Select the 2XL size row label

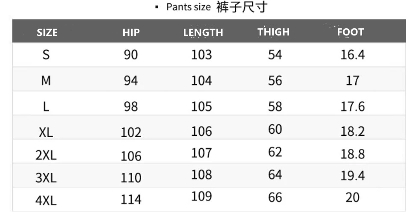46,155
